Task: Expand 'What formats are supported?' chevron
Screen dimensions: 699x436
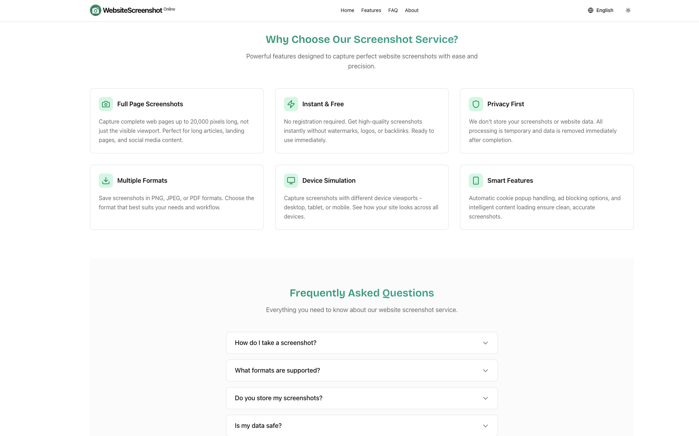Action: pyautogui.click(x=485, y=370)
